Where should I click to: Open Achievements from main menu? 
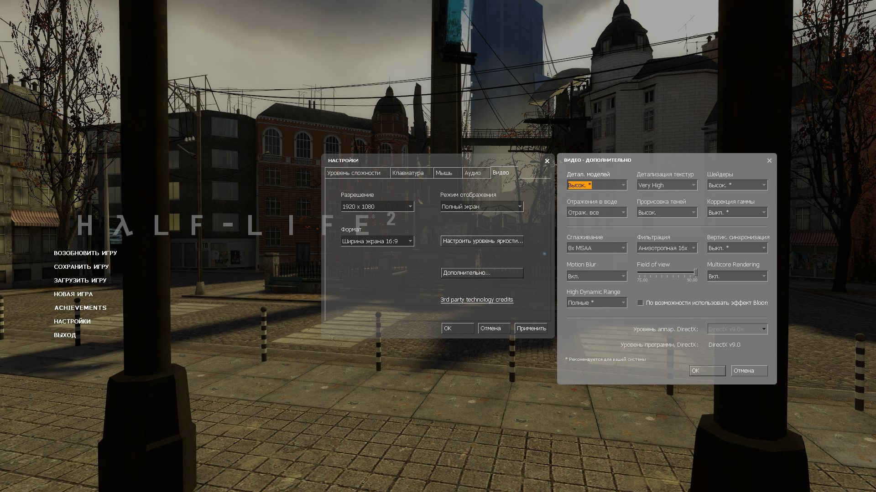coord(80,308)
